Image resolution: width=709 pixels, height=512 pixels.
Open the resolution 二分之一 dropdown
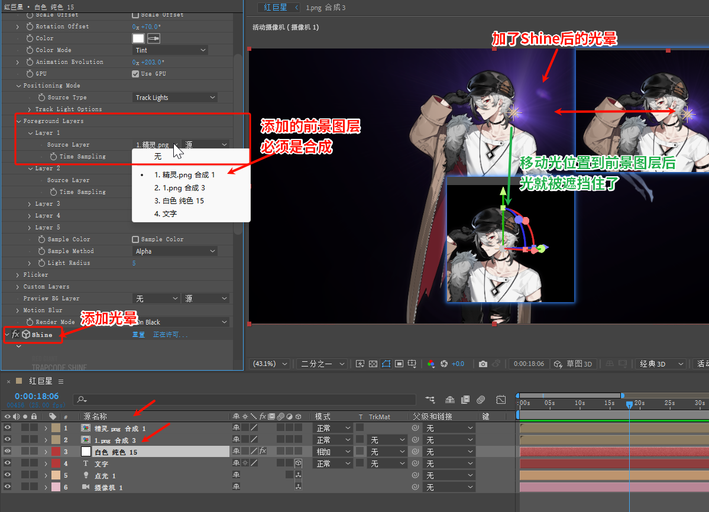pos(322,364)
